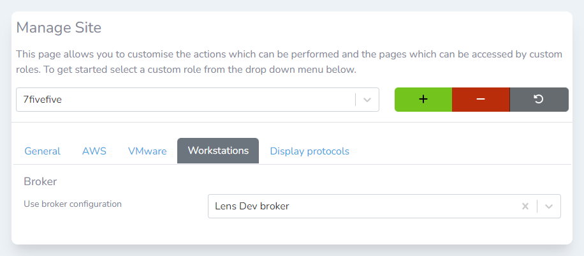The width and height of the screenshot is (584, 256).
Task: Expand the broker configuration dropdown arrow
Action: [x=549, y=206]
